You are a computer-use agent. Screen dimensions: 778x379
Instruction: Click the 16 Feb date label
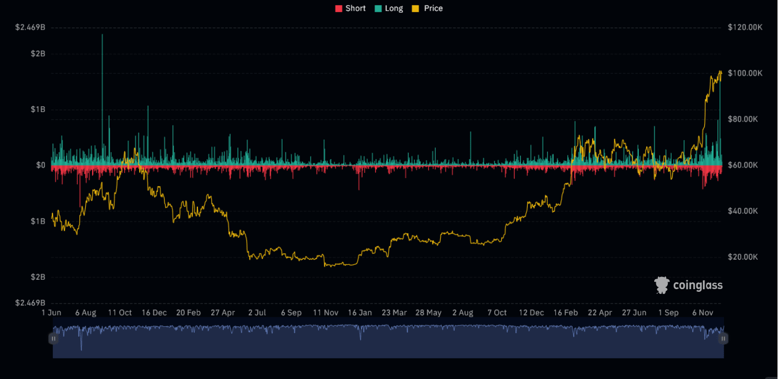(x=566, y=312)
